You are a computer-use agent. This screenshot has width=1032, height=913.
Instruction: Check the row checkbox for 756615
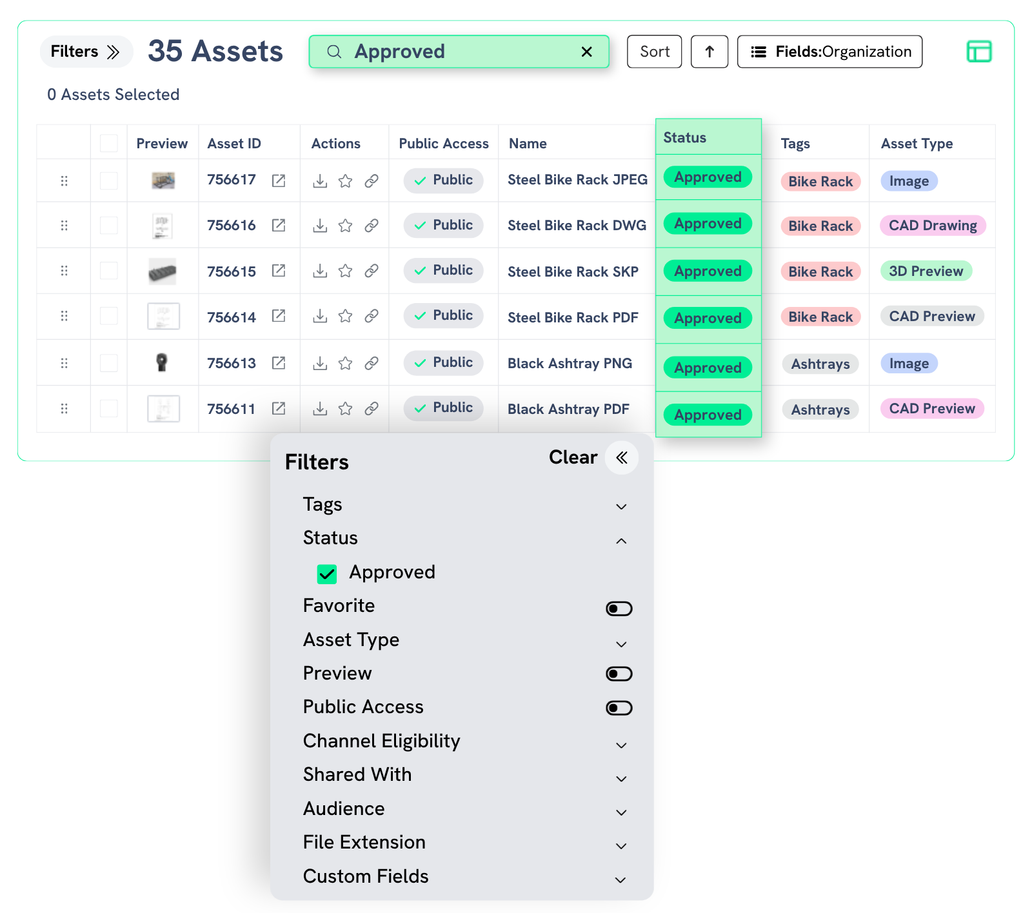click(109, 270)
